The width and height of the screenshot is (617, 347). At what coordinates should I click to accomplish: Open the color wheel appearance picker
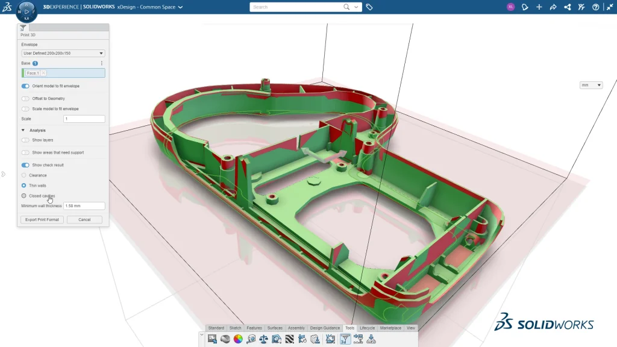tap(239, 339)
